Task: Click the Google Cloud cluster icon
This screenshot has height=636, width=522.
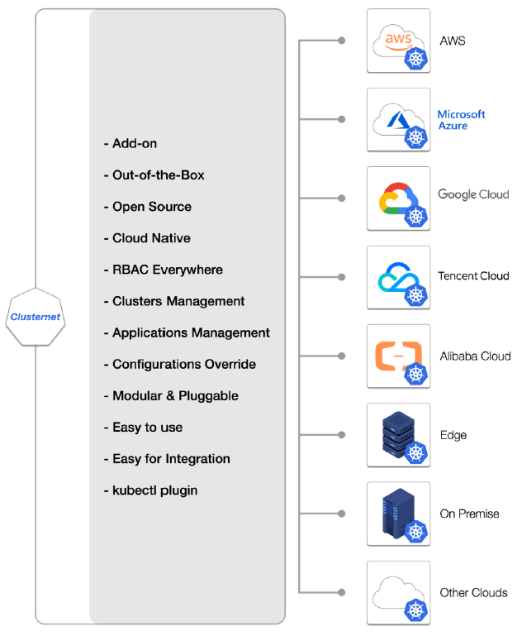Action: (x=398, y=198)
